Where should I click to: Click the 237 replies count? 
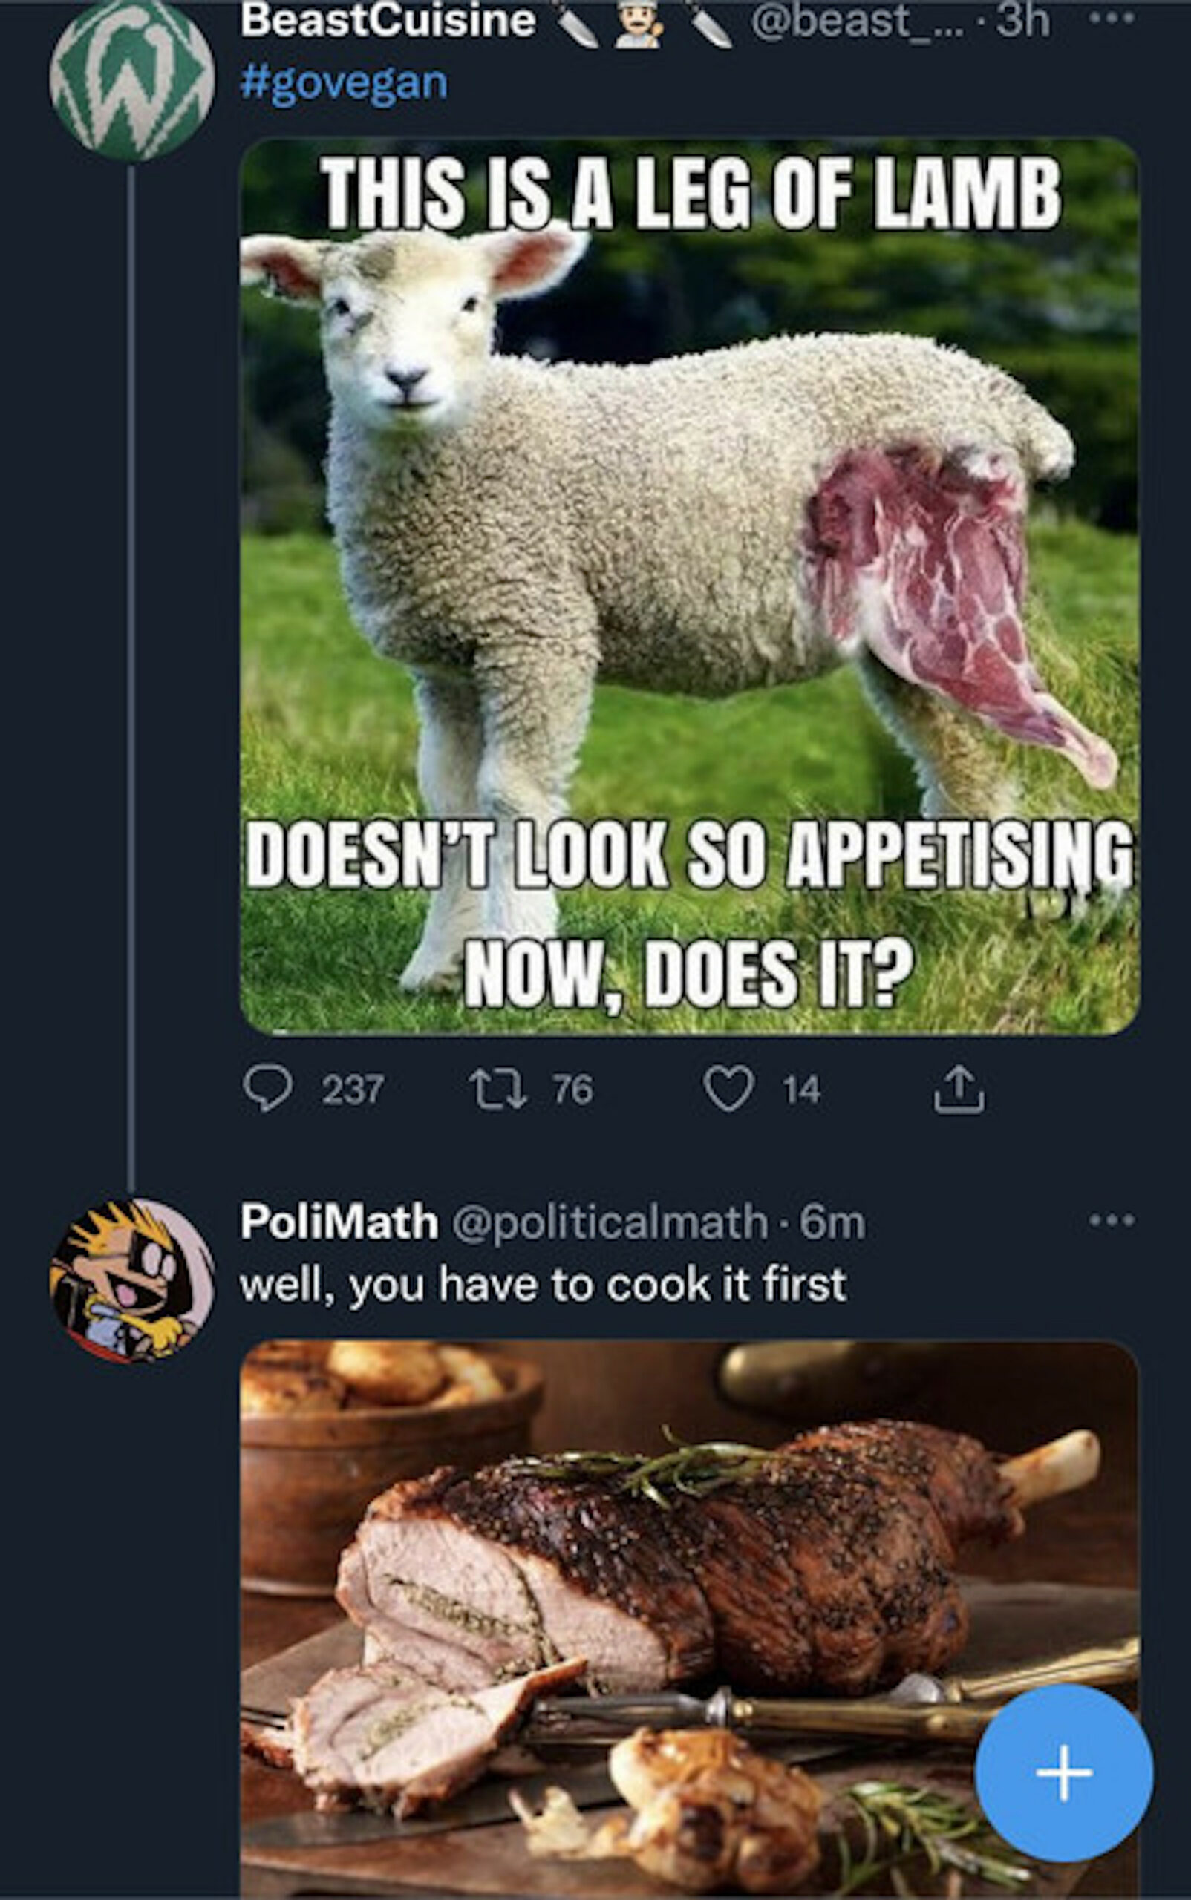pyautogui.click(x=352, y=1090)
